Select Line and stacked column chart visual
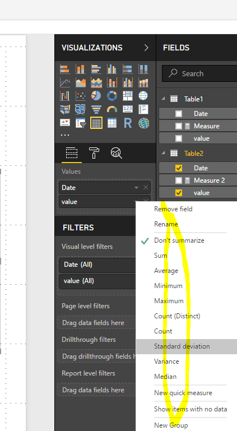This screenshot has width=237, height=431. (111, 82)
